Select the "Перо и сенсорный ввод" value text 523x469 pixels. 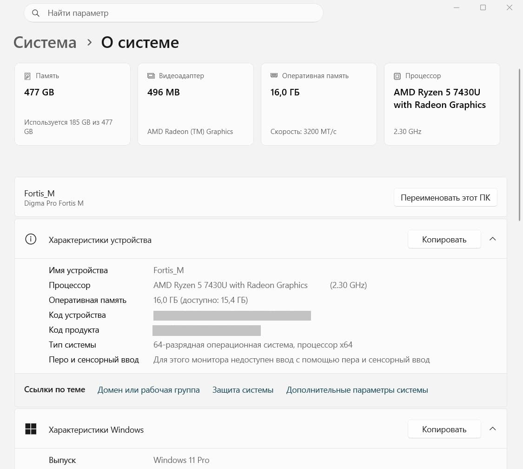pyautogui.click(x=291, y=360)
